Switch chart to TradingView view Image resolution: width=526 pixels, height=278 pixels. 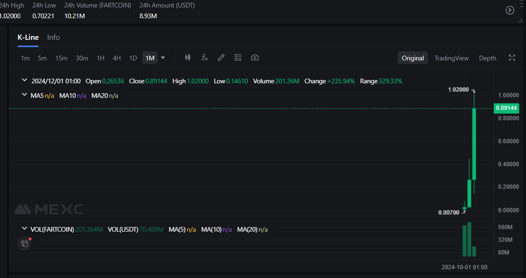(x=452, y=58)
